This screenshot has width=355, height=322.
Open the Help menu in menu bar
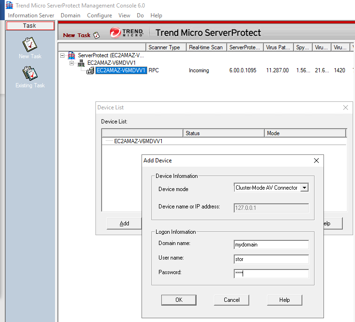tap(156, 15)
